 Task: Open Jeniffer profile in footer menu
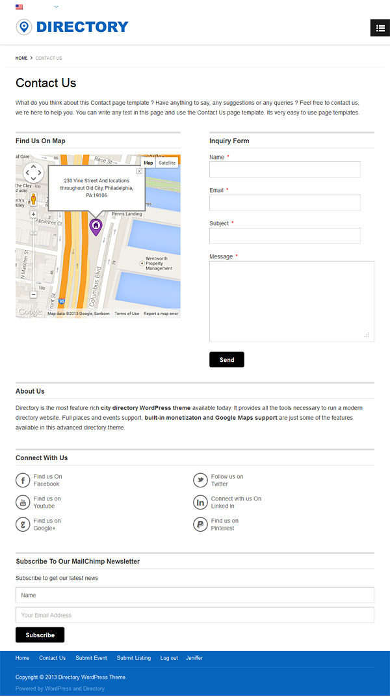click(x=194, y=658)
